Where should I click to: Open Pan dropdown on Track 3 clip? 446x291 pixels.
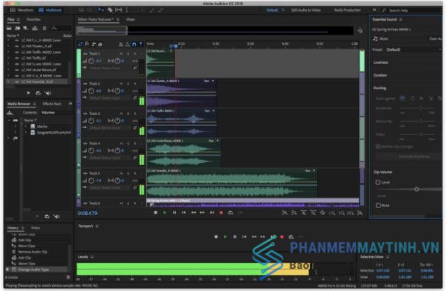pyautogui.click(x=210, y=111)
